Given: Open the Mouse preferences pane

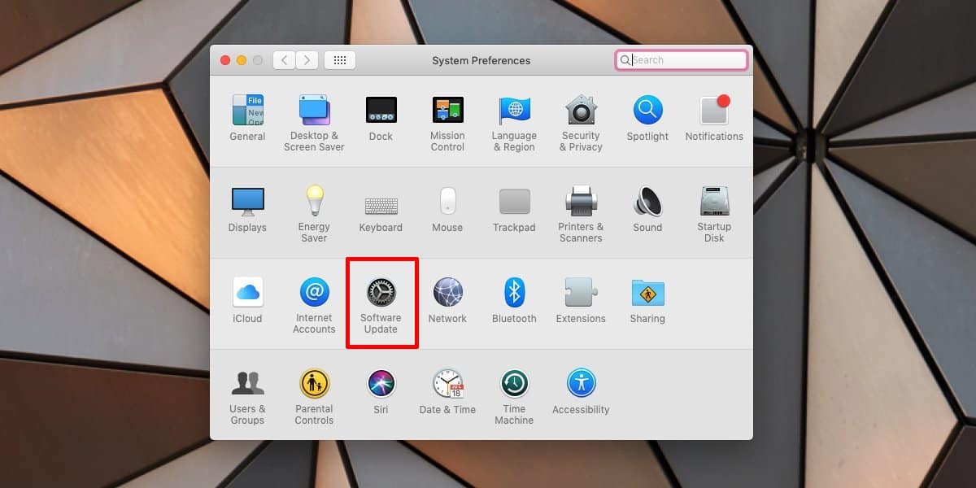Looking at the screenshot, I should [447, 209].
